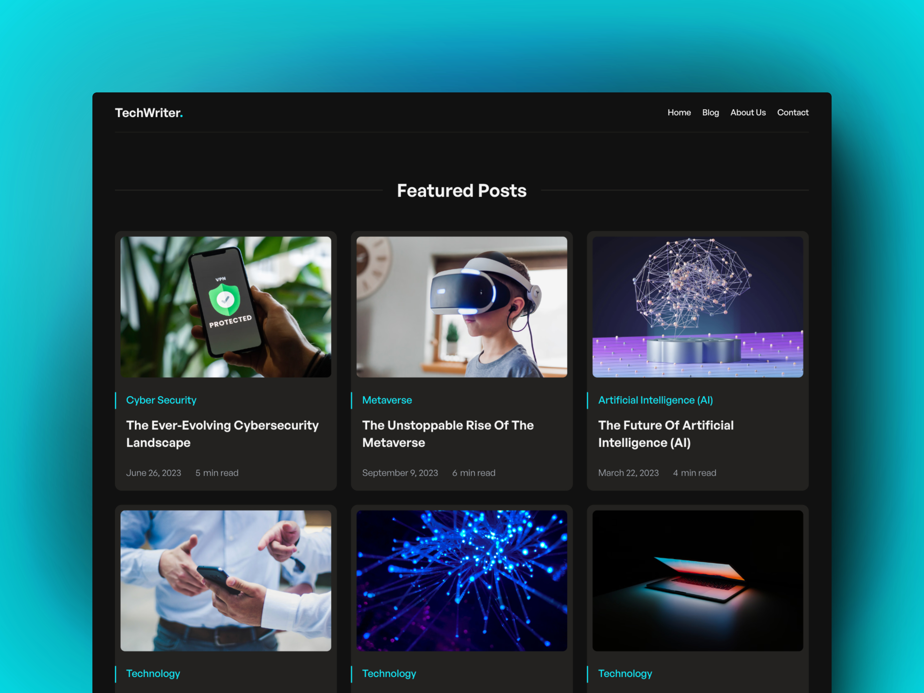Open the Metaverse category label
Image resolution: width=924 pixels, height=693 pixels.
387,400
